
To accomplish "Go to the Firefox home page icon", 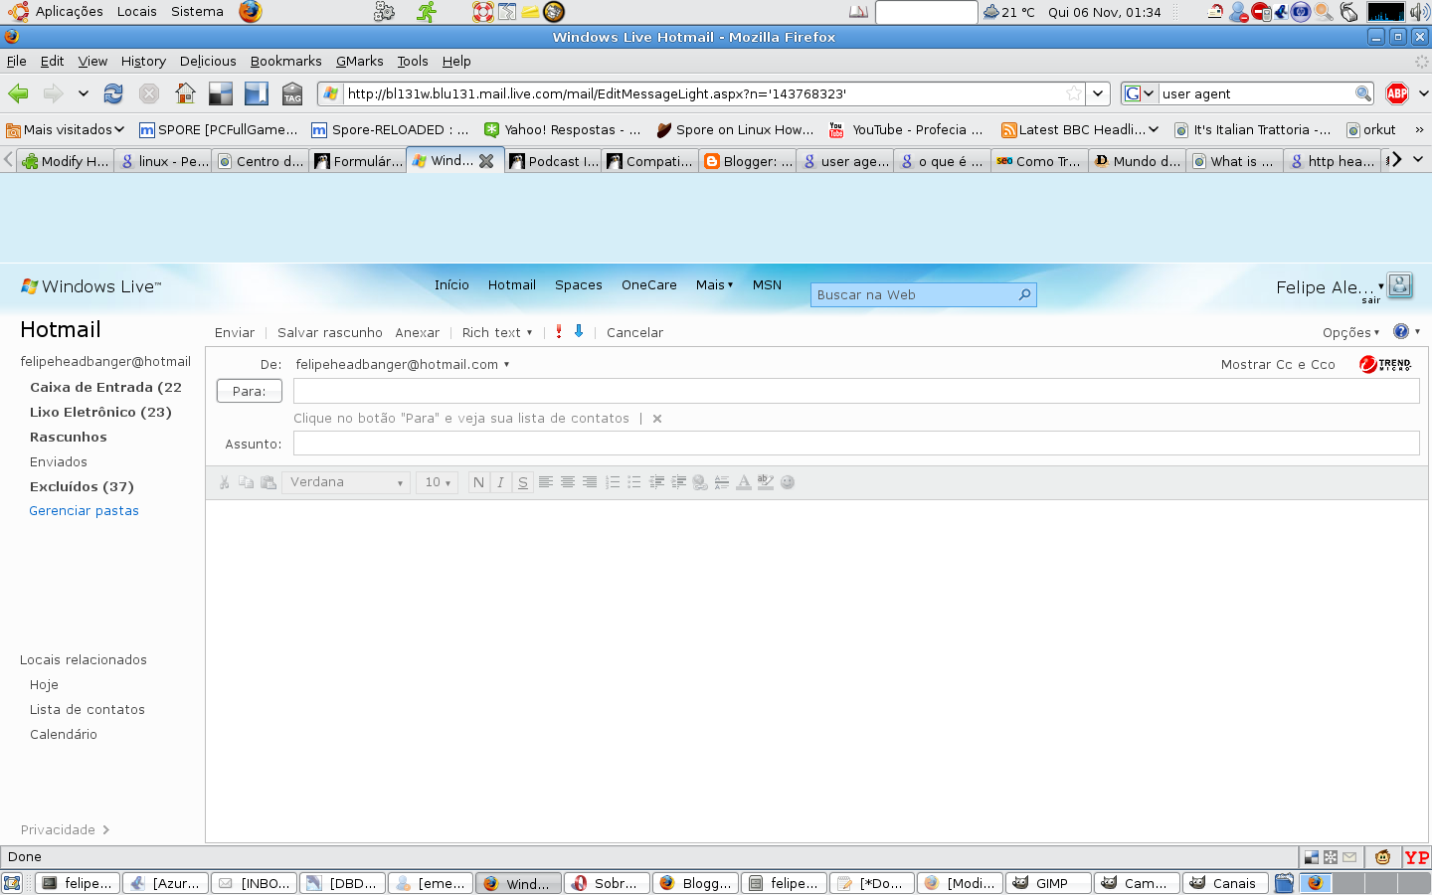I will pyautogui.click(x=185, y=93).
